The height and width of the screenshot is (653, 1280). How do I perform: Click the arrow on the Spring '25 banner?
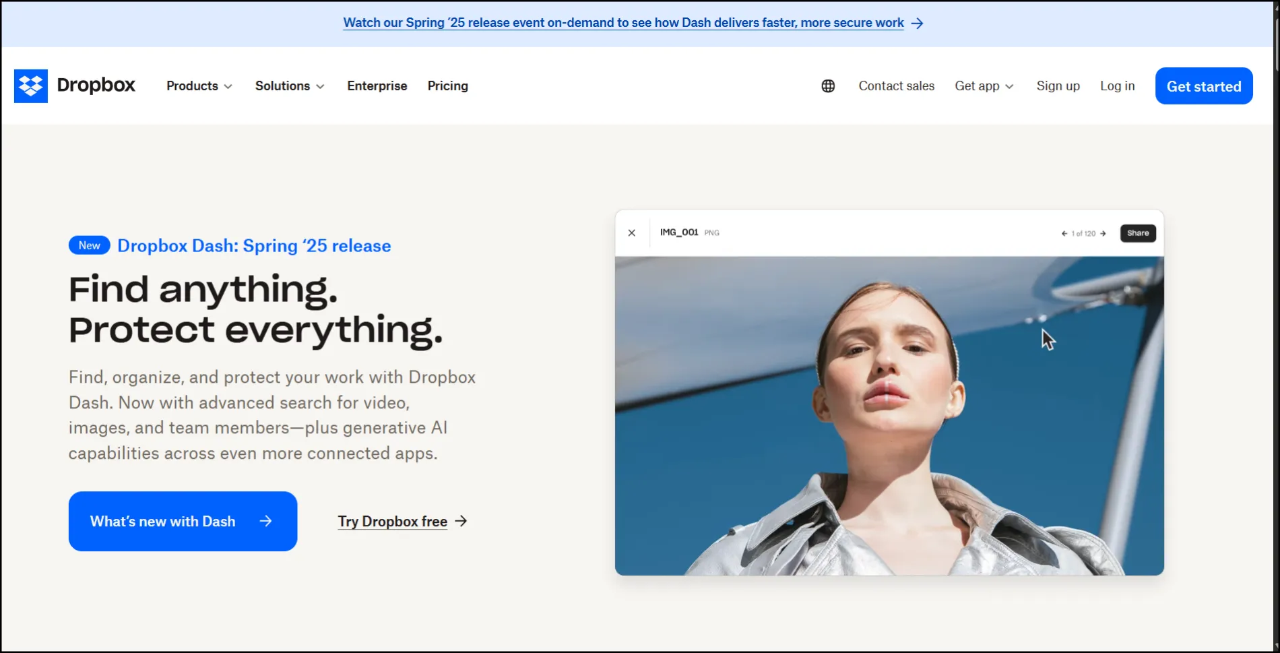917,23
